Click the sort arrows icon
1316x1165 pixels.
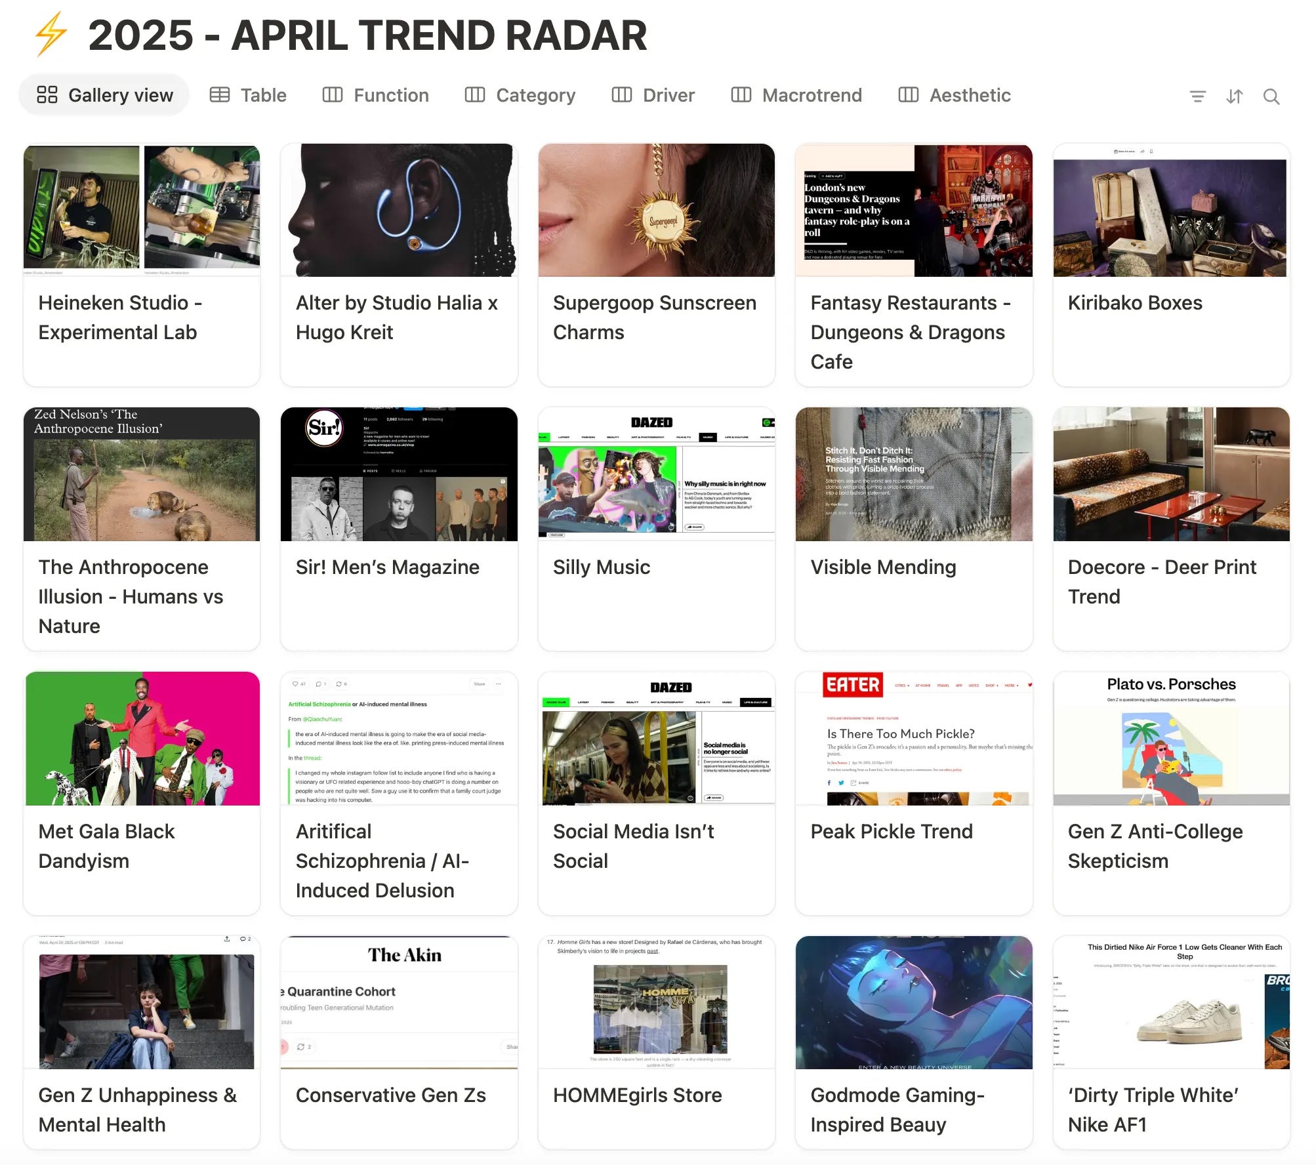tap(1234, 96)
